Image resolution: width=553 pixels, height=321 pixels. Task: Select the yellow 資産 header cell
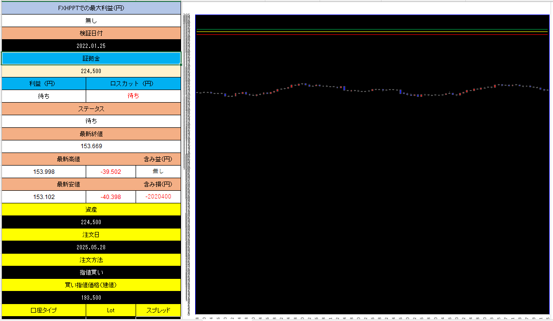point(91,209)
